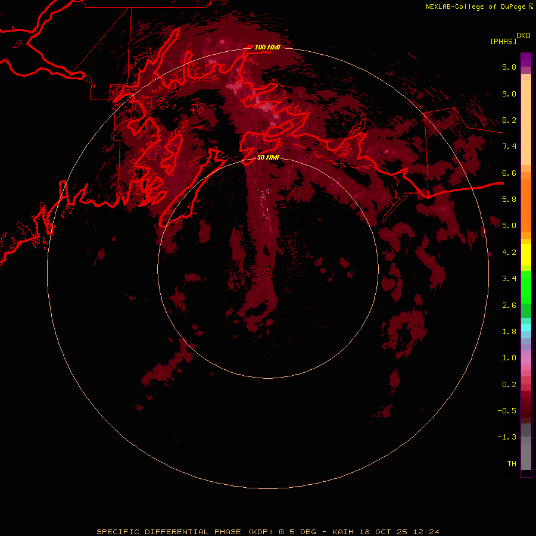This screenshot has width=536, height=536.
Task: Click the 1.0 value on the color scale
Action: 509,358
